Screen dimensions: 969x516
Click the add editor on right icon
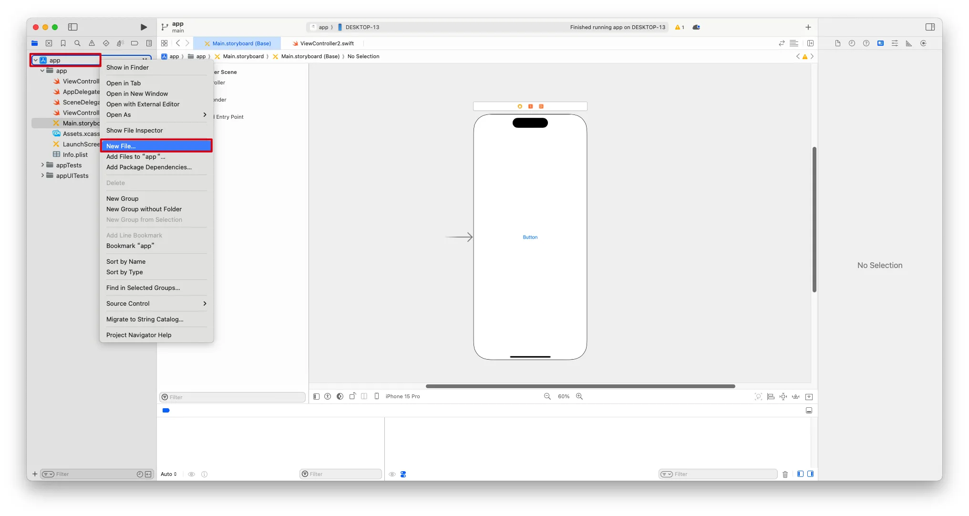pyautogui.click(x=810, y=43)
